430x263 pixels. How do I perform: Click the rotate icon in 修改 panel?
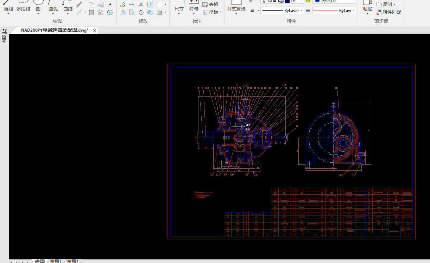pyautogui.click(x=141, y=12)
